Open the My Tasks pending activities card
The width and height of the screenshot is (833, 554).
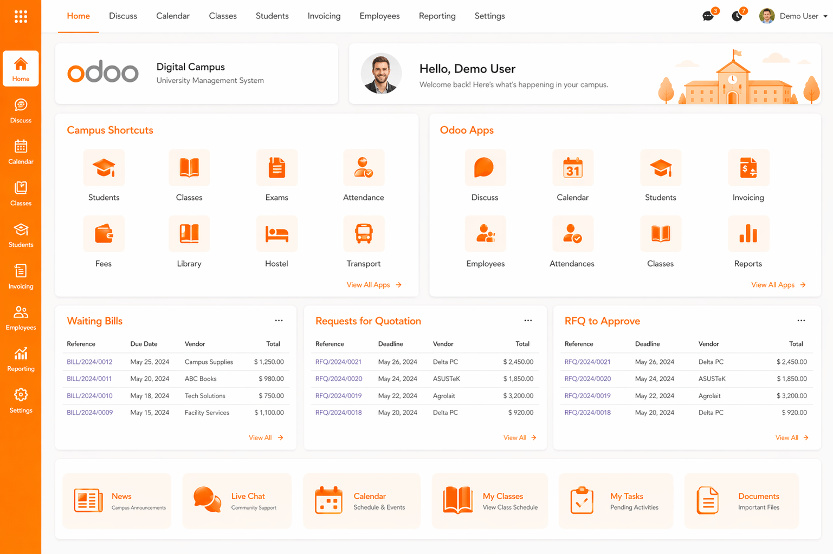click(616, 501)
